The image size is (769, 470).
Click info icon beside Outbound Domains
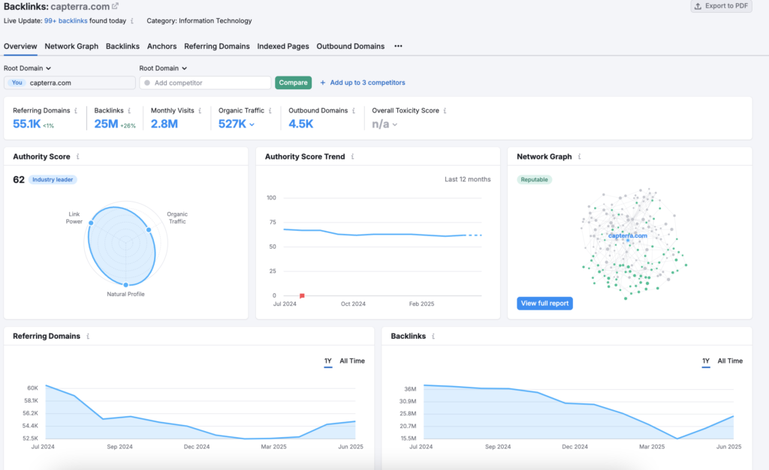pos(353,111)
